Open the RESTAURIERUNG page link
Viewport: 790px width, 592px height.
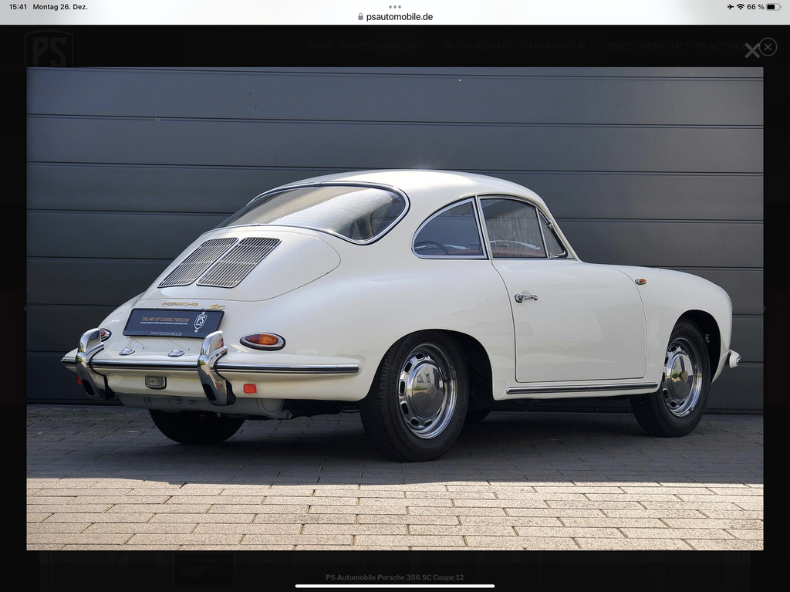pos(477,47)
